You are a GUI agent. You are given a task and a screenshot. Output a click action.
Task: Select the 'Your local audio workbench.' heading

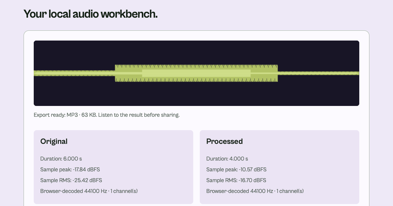pyautogui.click(x=91, y=14)
